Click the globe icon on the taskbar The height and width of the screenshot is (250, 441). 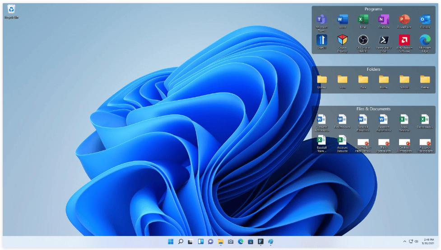(x=270, y=241)
